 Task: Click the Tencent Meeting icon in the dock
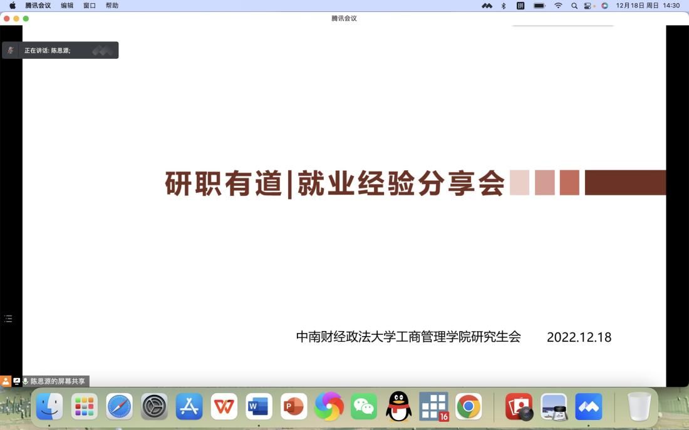589,407
